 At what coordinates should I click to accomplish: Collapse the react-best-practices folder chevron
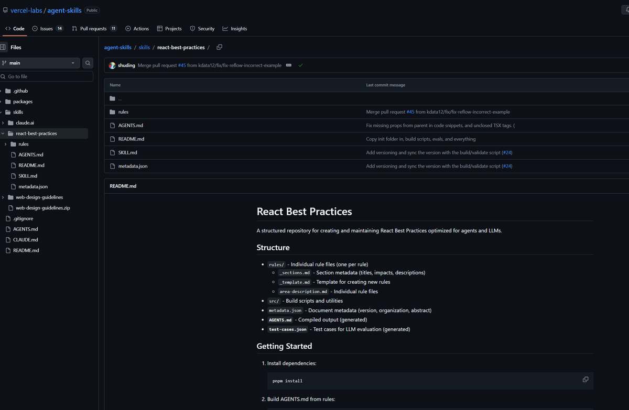[3, 134]
